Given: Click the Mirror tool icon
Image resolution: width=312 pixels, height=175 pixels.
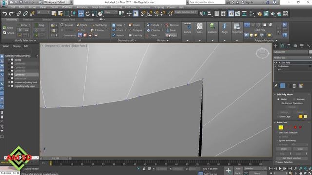Looking at the screenshot, I should tap(203, 14).
